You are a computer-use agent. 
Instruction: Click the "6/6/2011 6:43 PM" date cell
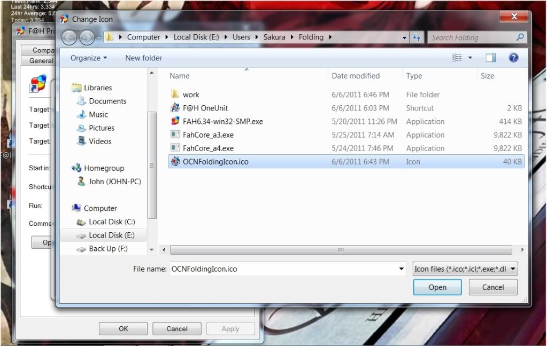[360, 162]
